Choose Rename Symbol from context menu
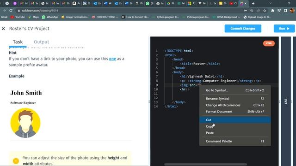Screen dimensions: 296x166 pyautogui.click(x=235, y=99)
